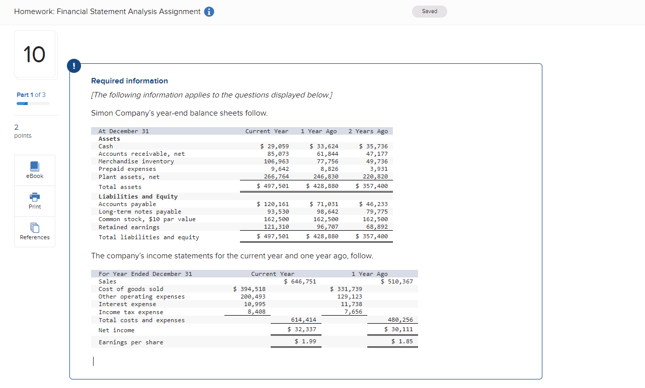Open the References resource
The image size is (645, 388).
[x=34, y=231]
